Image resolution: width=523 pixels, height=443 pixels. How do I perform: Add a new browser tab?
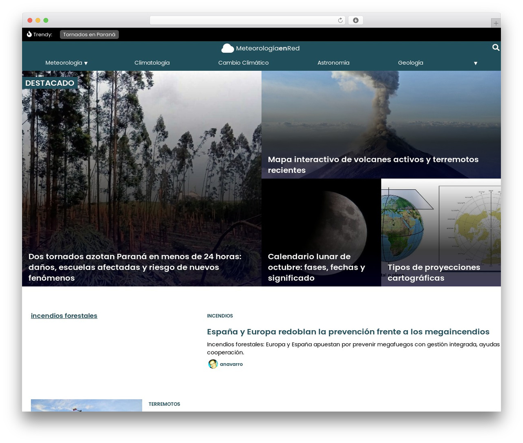[496, 23]
